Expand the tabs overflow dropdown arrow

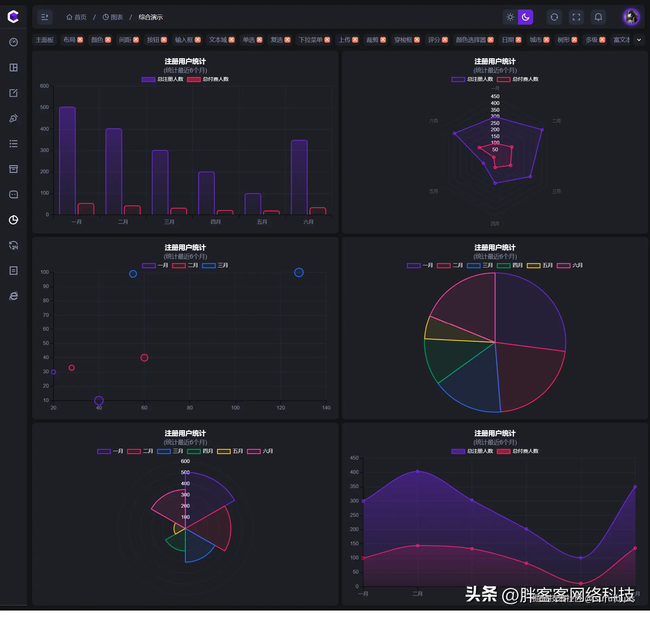[x=639, y=40]
